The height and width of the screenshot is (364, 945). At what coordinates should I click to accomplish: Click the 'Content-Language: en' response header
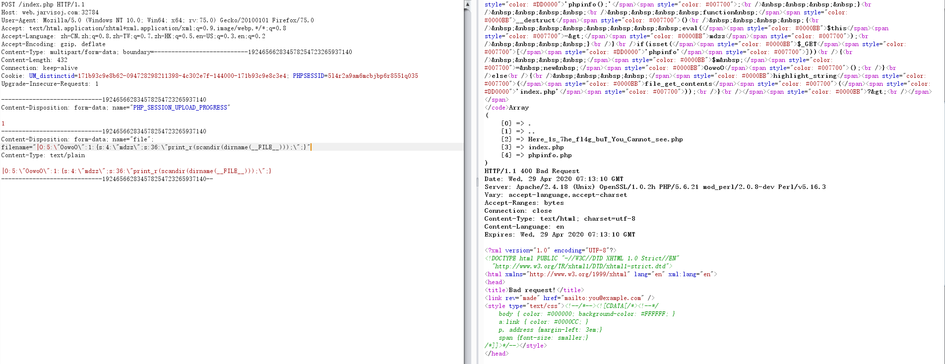(524, 227)
